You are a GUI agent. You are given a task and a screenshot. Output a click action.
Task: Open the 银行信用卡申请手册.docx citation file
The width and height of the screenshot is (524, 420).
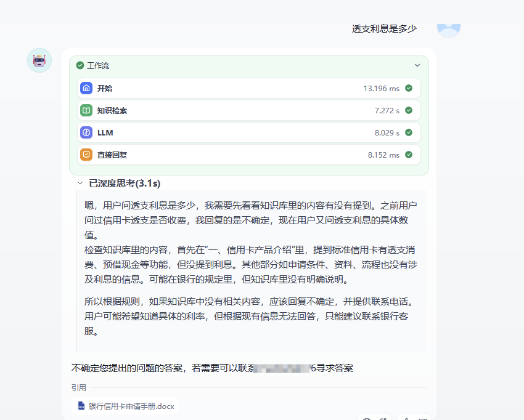[125, 406]
